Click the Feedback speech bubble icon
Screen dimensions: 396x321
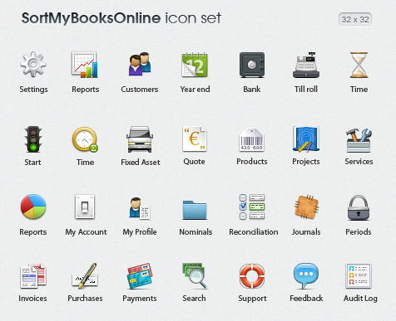[x=306, y=276]
